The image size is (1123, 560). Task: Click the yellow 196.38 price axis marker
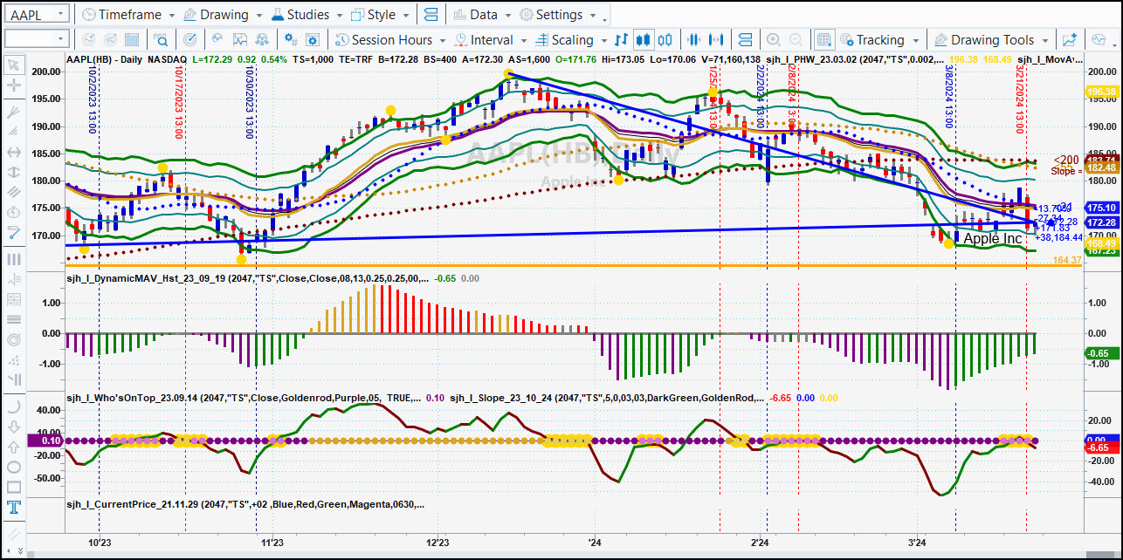coord(1101,92)
